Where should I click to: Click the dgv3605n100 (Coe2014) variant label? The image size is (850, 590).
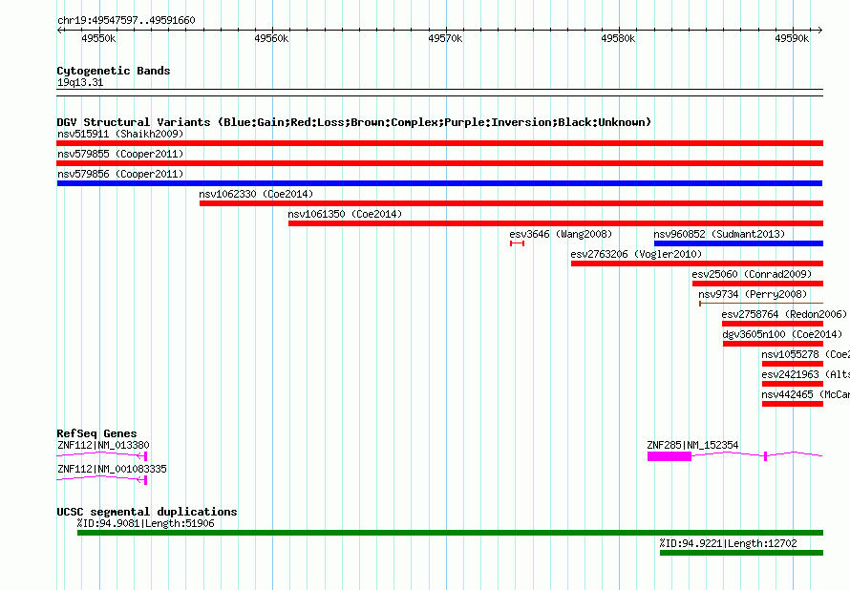tap(782, 334)
